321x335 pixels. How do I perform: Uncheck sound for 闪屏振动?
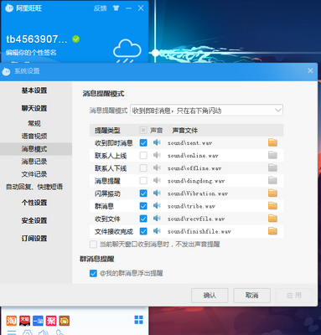[143, 193]
